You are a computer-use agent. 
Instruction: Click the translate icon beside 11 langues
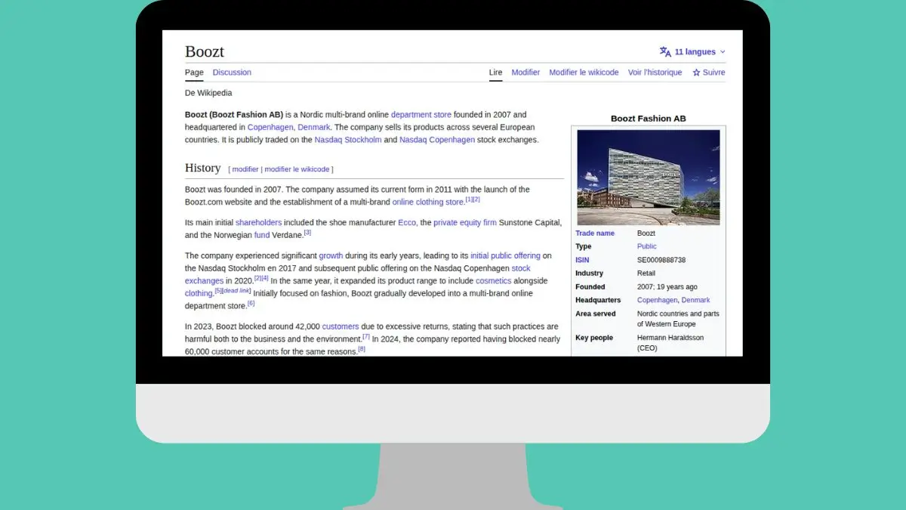coord(665,52)
